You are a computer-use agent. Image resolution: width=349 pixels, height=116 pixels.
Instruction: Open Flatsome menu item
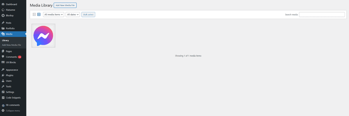tap(10, 10)
